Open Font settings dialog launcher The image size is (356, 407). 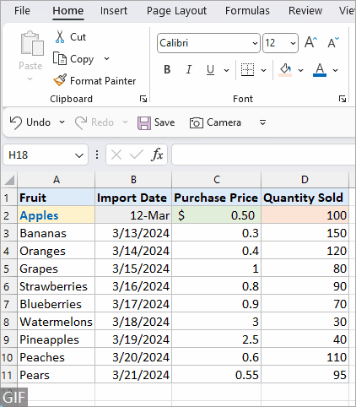(343, 99)
